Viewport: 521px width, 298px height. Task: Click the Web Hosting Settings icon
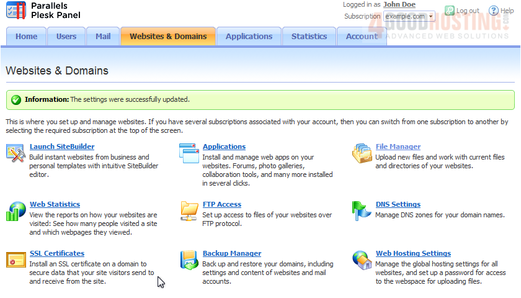coord(362,260)
